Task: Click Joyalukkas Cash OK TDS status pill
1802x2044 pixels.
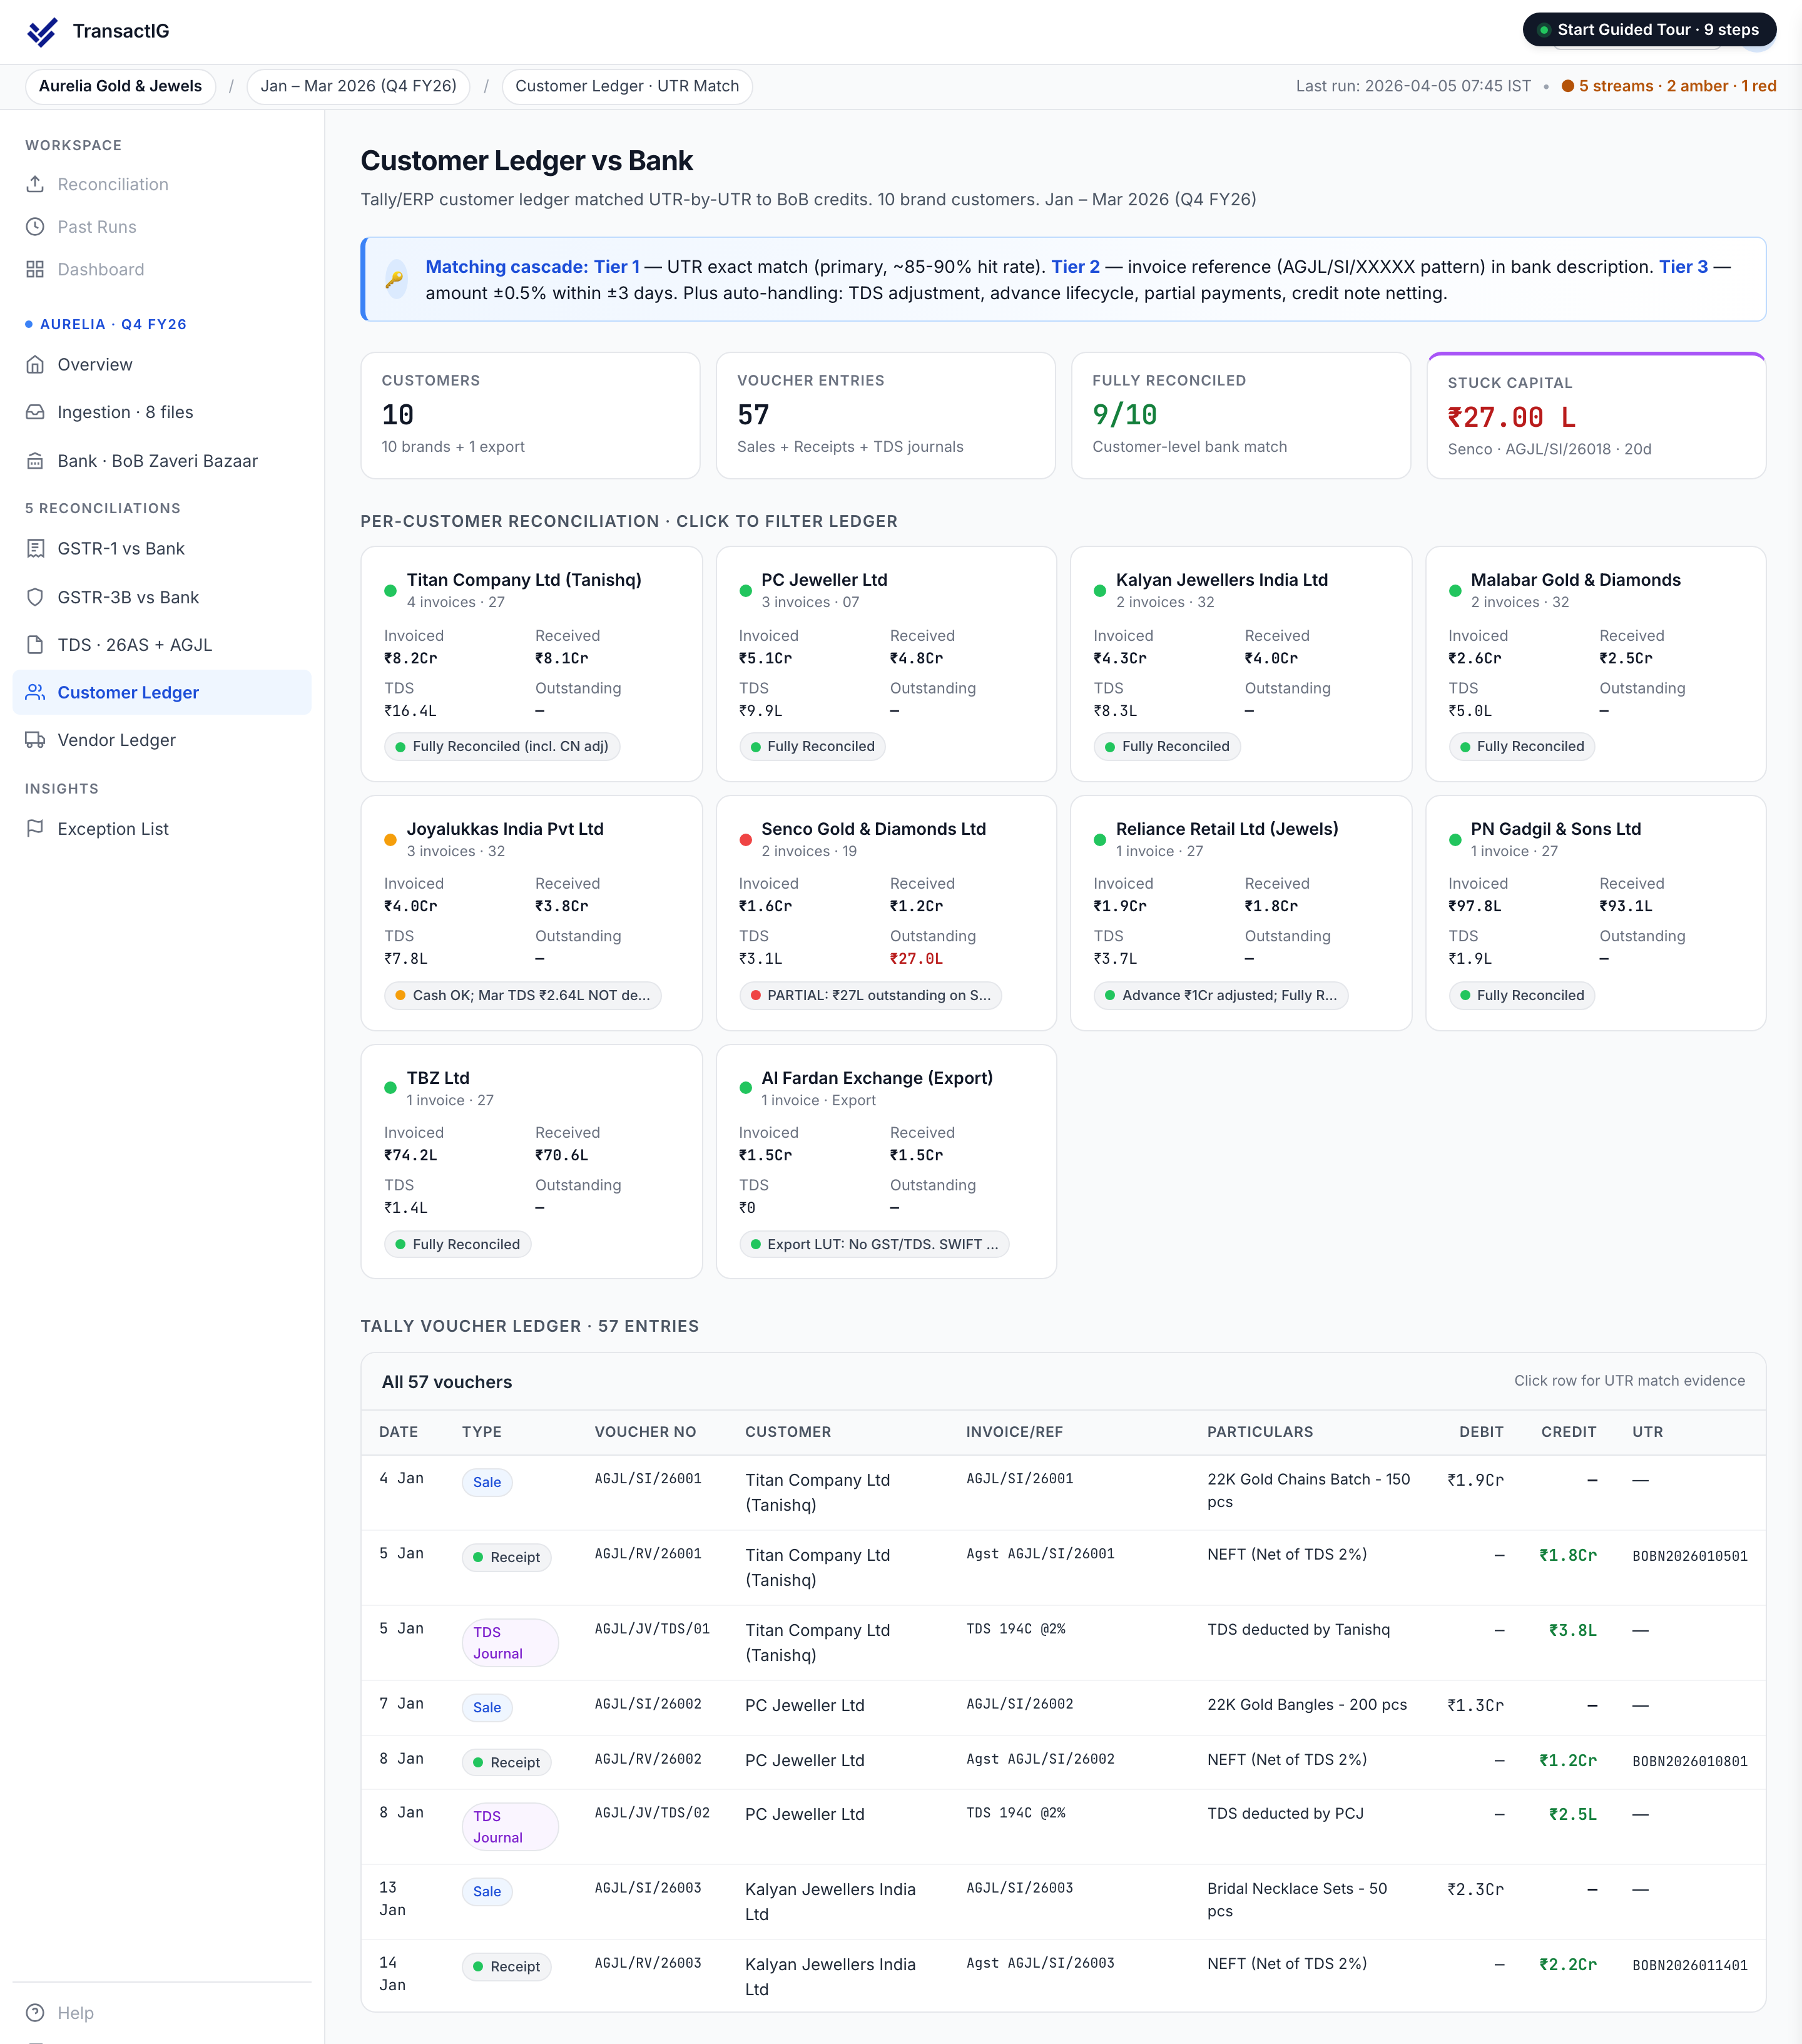Action: coord(522,995)
